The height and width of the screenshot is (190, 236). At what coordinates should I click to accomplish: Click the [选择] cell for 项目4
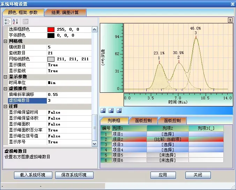[168, 150]
